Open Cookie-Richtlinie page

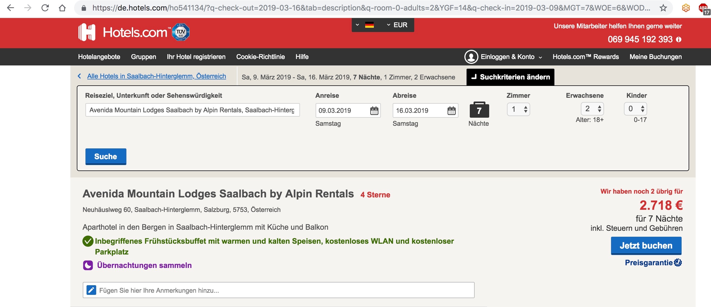(261, 57)
